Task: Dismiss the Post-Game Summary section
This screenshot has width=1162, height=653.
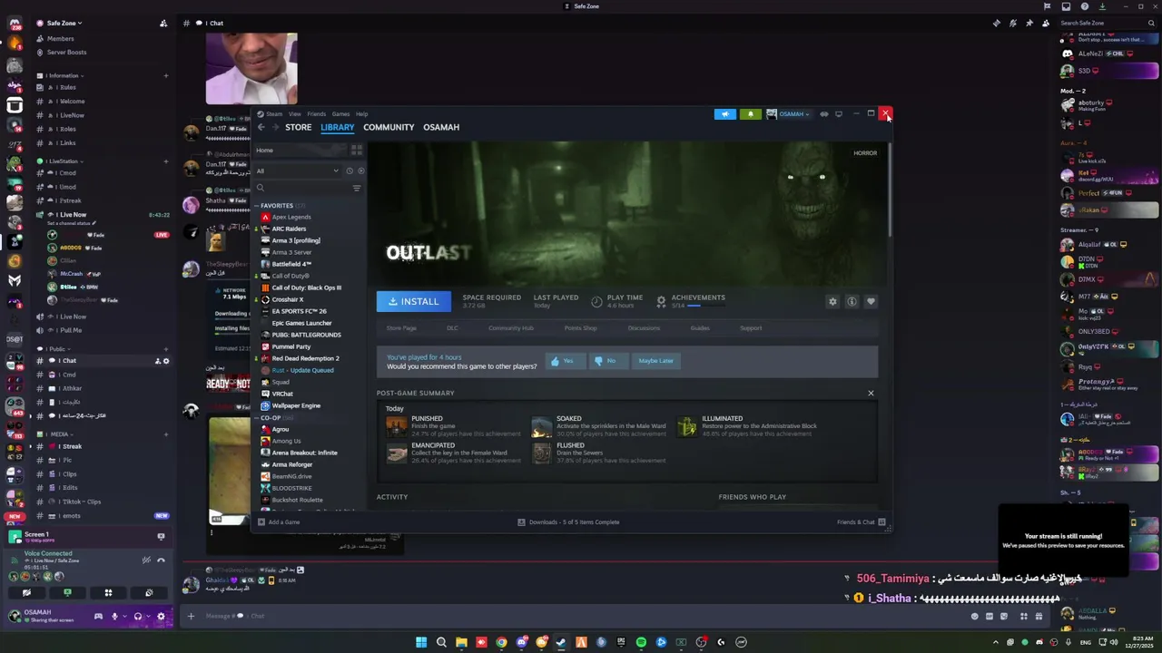Action: point(871,393)
